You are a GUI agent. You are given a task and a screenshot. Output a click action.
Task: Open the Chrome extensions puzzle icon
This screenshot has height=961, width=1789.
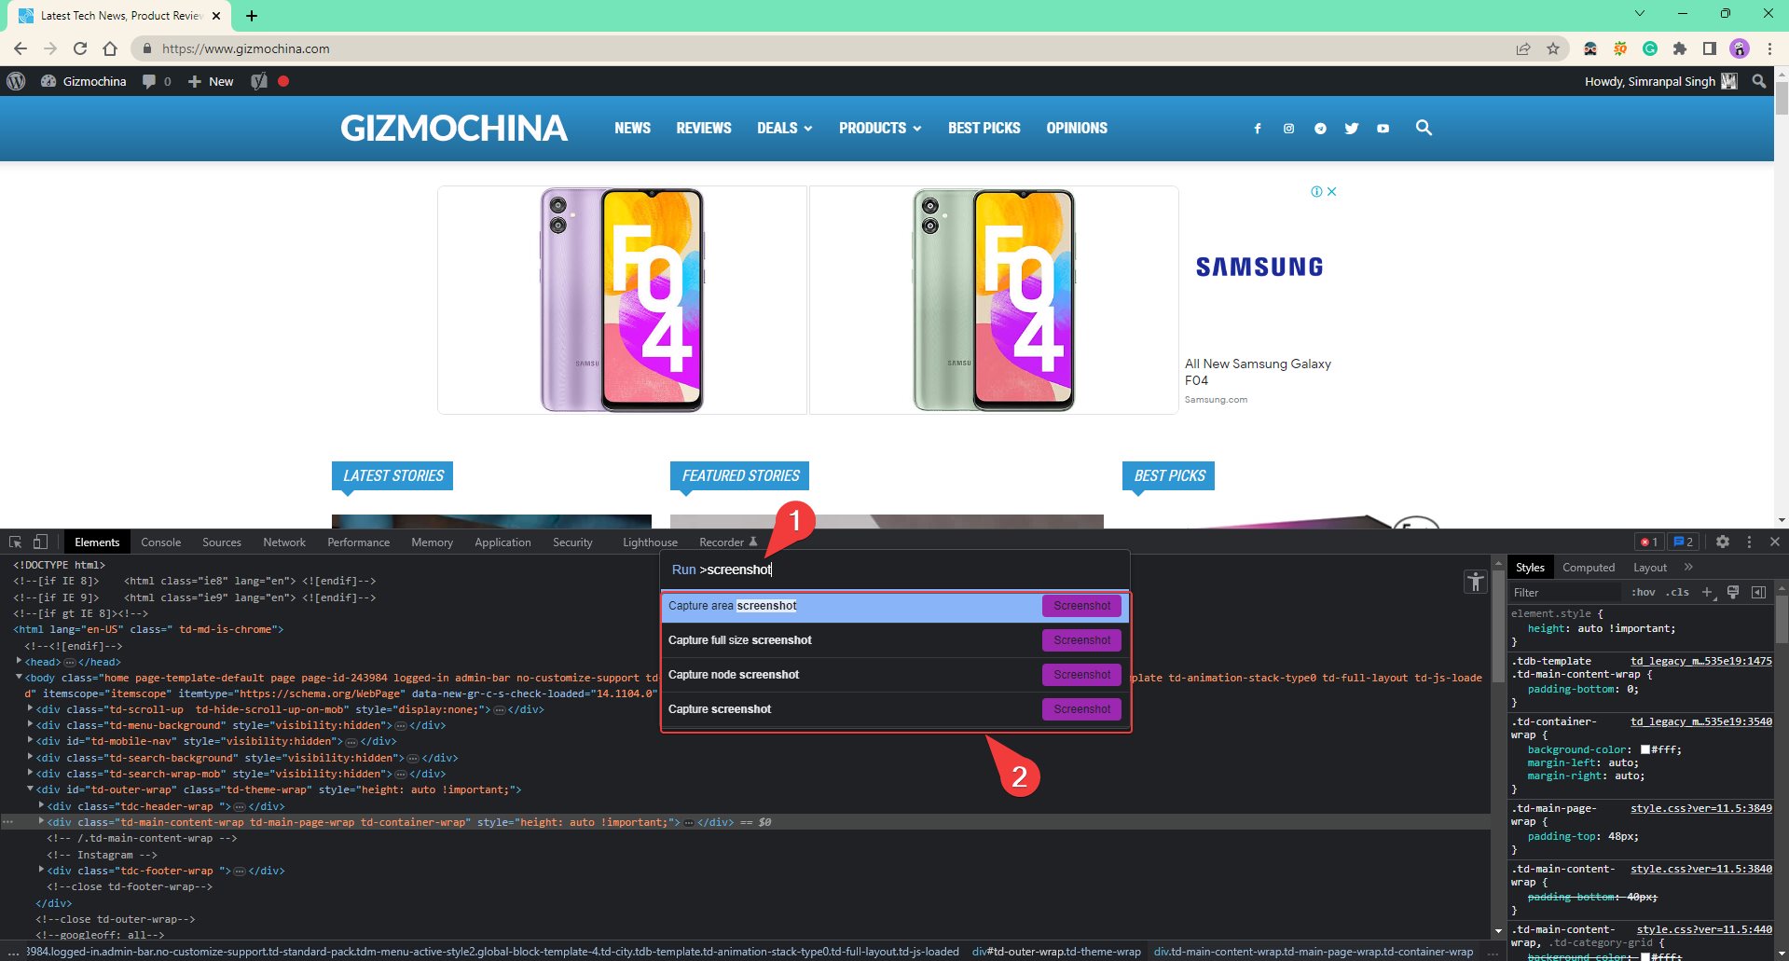pos(1680,48)
